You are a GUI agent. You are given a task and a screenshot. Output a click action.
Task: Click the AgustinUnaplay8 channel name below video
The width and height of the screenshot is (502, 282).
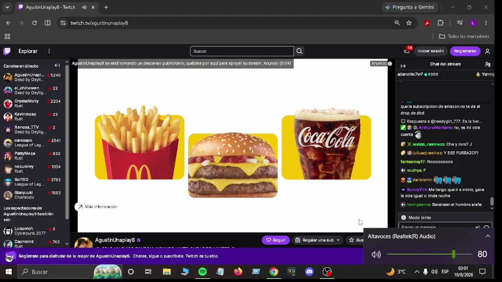(x=115, y=240)
